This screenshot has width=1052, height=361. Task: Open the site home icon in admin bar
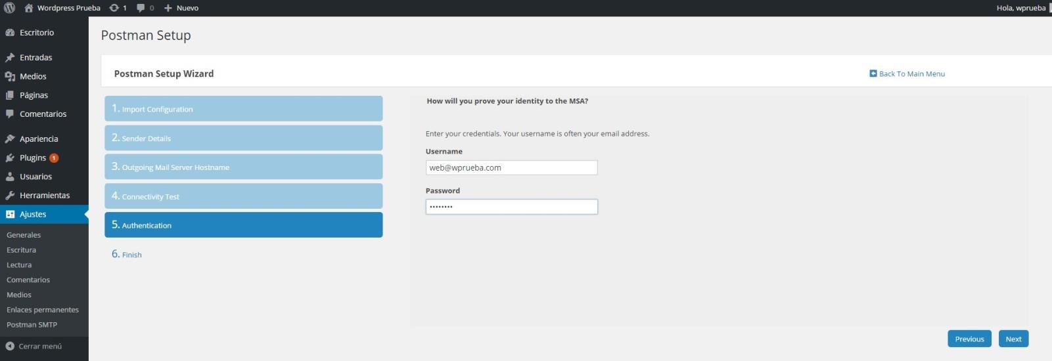[x=29, y=8]
